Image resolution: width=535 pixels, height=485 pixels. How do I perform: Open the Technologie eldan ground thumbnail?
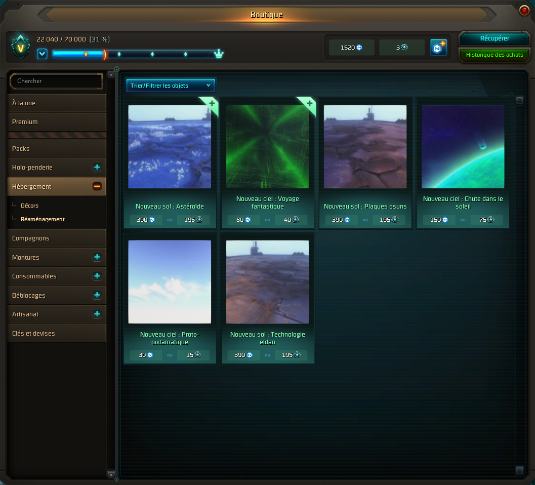click(267, 282)
